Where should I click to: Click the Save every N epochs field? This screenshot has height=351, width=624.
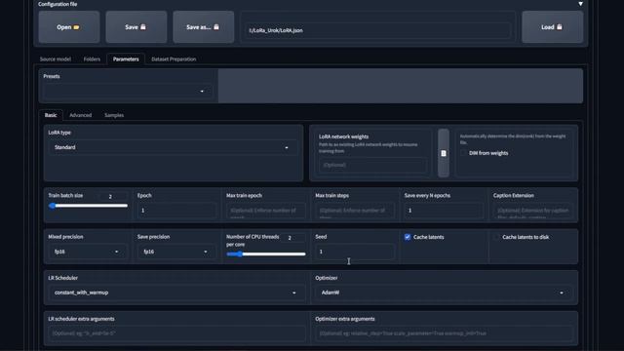[x=445, y=211]
